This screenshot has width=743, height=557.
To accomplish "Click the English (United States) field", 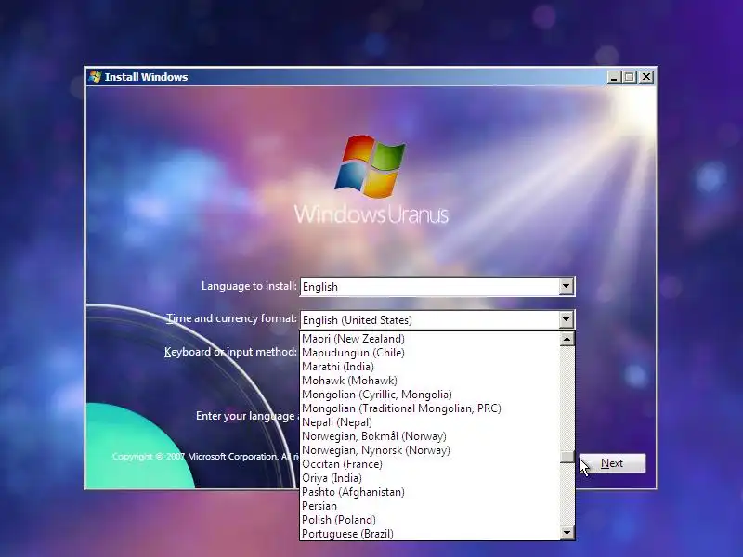I will tap(429, 320).
